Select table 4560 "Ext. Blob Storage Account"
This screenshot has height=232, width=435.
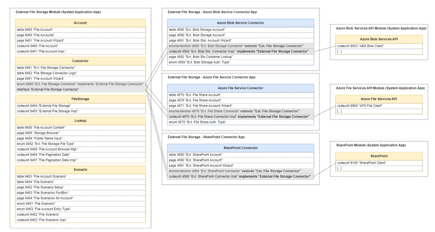coord(241,30)
